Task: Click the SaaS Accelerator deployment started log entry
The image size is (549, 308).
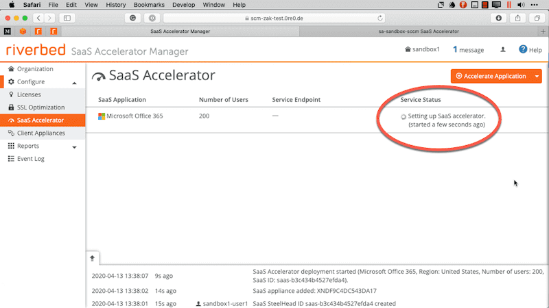Action: [398, 276]
